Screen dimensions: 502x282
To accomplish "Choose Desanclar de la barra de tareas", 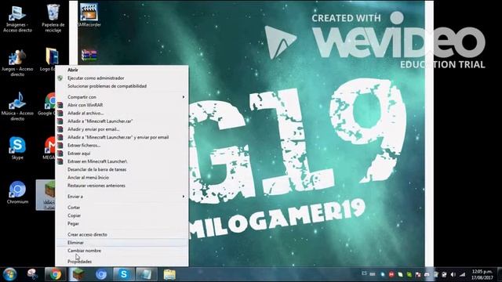I will click(x=122, y=169).
